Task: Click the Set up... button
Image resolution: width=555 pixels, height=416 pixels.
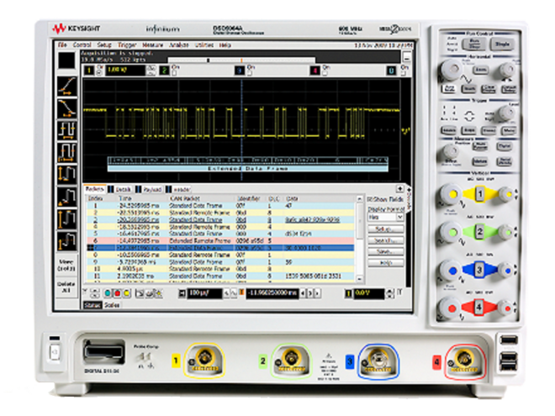Action: 386,229
